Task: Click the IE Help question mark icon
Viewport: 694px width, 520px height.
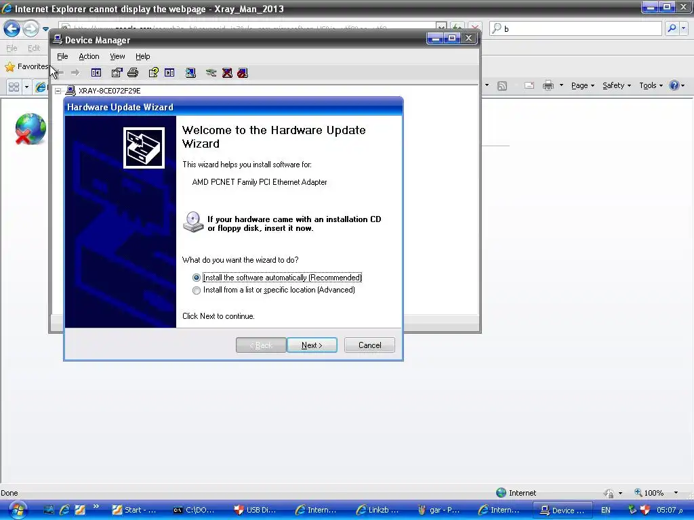Action: coord(674,85)
